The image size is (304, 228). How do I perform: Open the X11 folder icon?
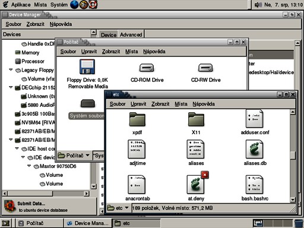click(x=196, y=119)
